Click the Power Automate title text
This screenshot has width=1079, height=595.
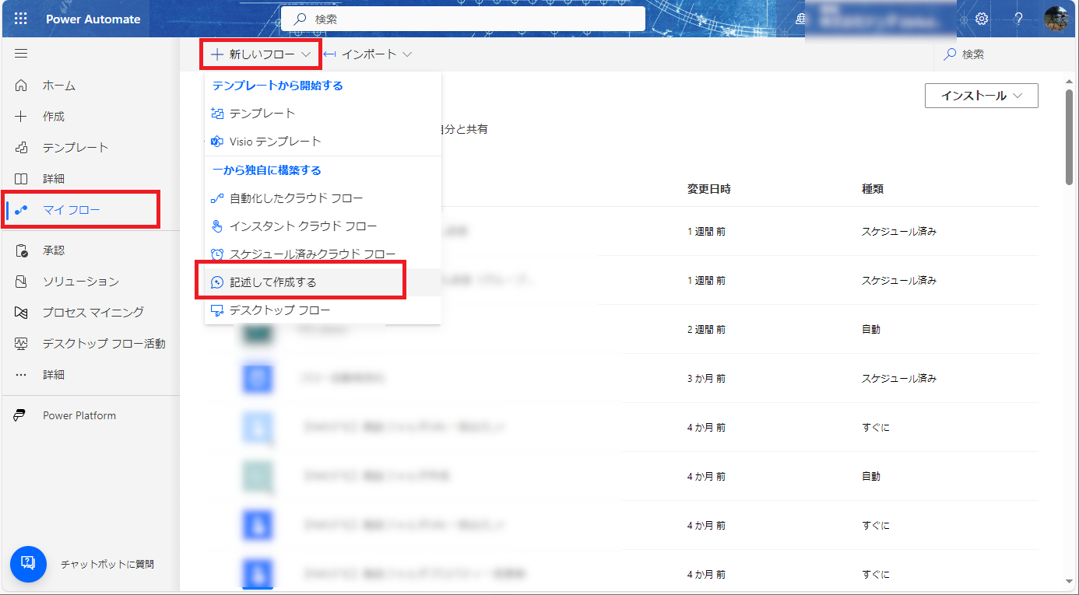[93, 19]
